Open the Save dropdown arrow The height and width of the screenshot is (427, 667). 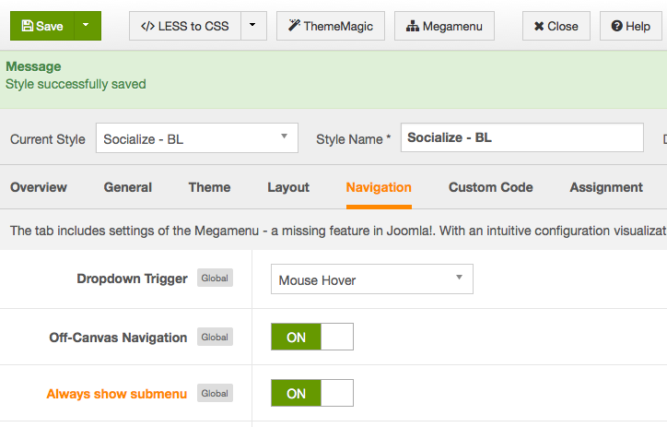88,26
